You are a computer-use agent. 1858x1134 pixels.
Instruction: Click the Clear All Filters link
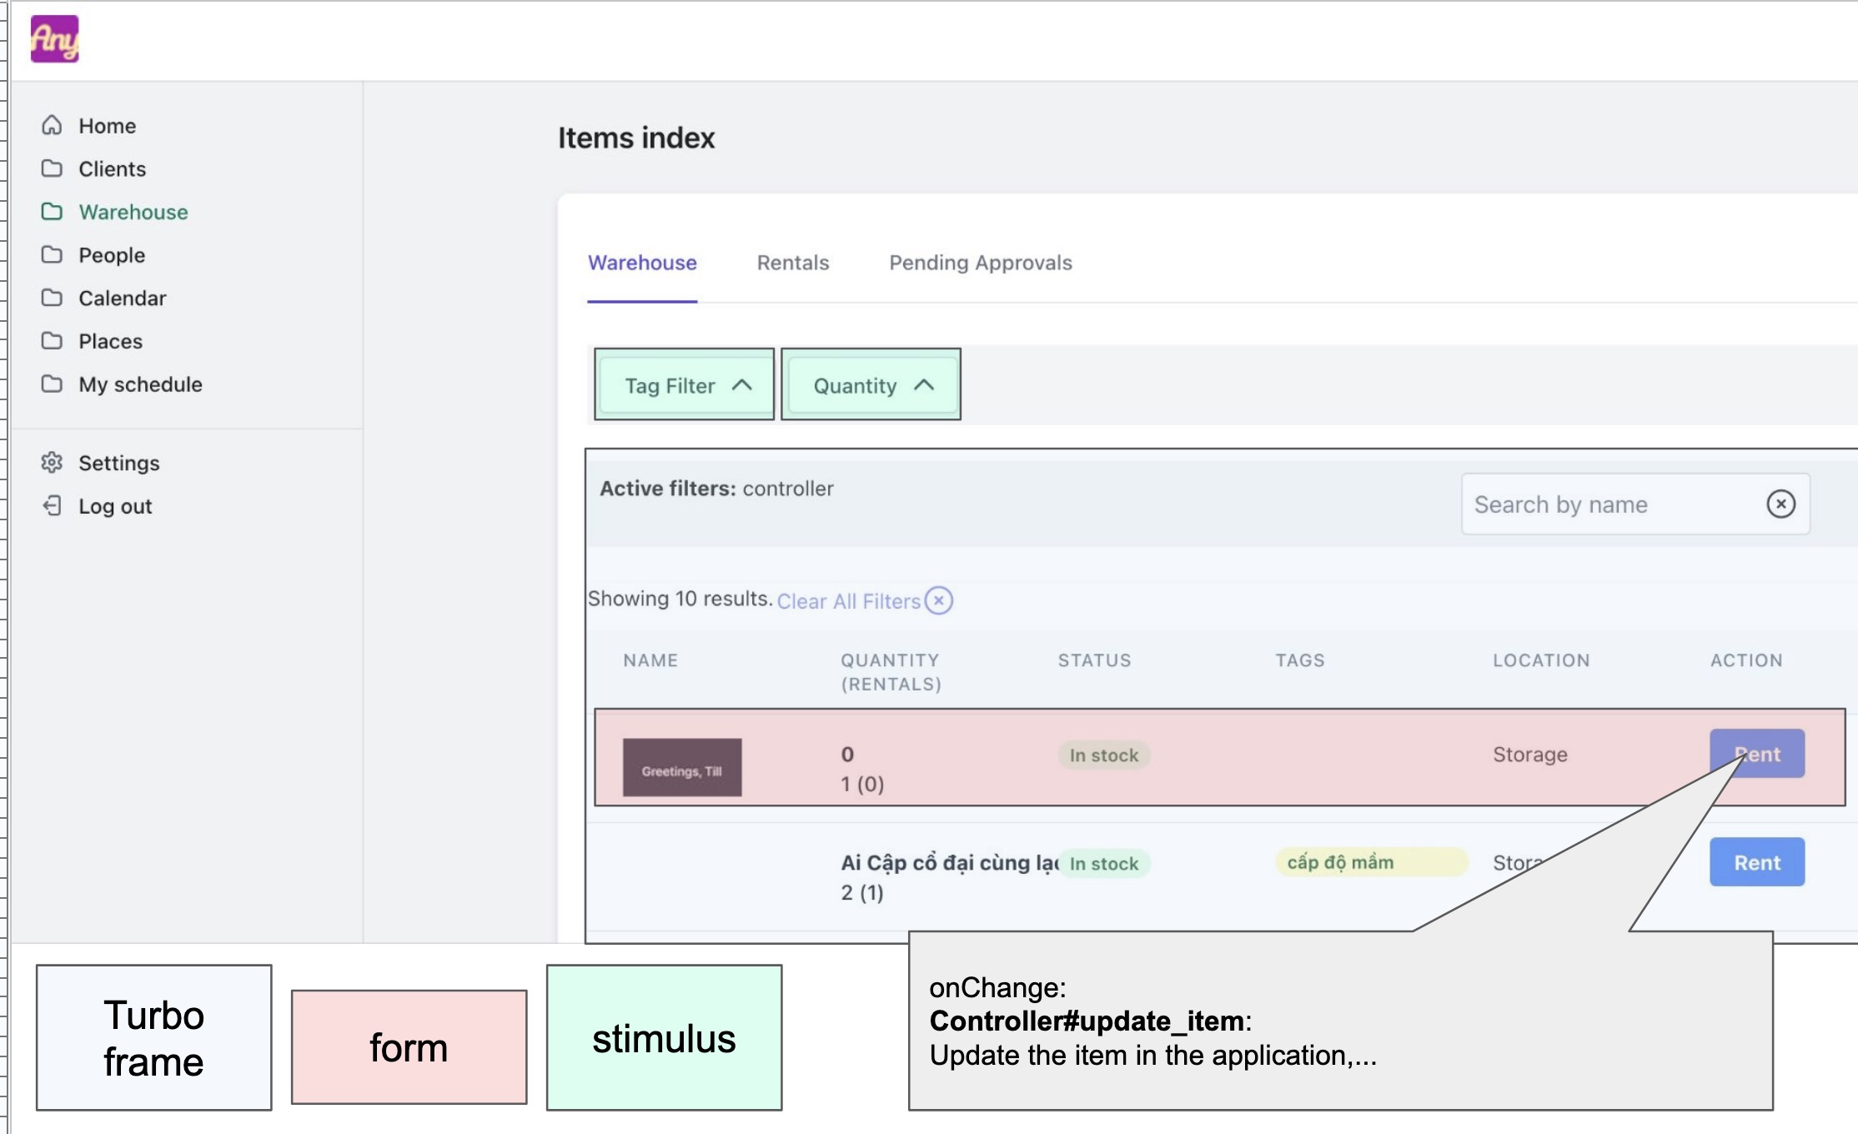(x=848, y=601)
